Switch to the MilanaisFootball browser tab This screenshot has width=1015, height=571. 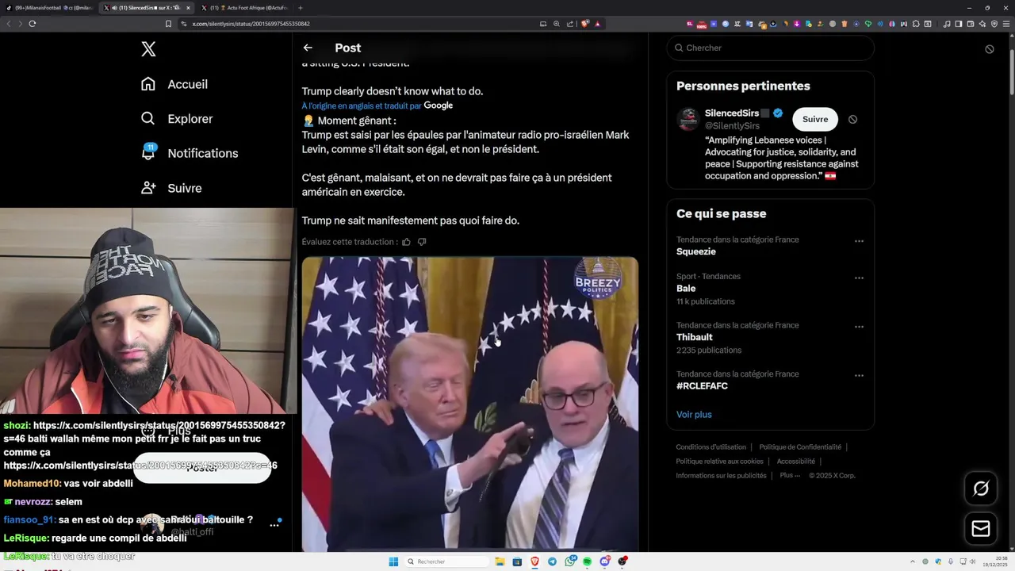(x=49, y=8)
